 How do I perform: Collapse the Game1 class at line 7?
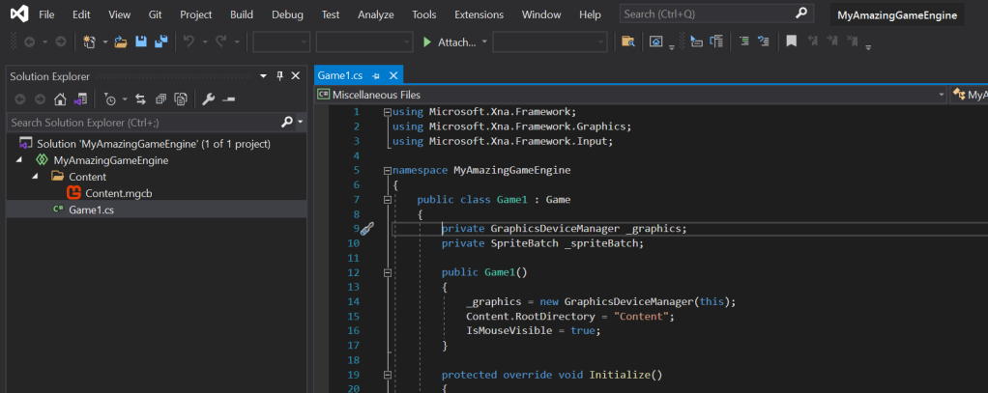point(387,200)
